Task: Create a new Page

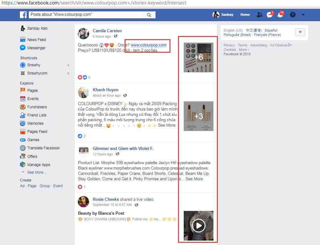Action: tap(32, 186)
